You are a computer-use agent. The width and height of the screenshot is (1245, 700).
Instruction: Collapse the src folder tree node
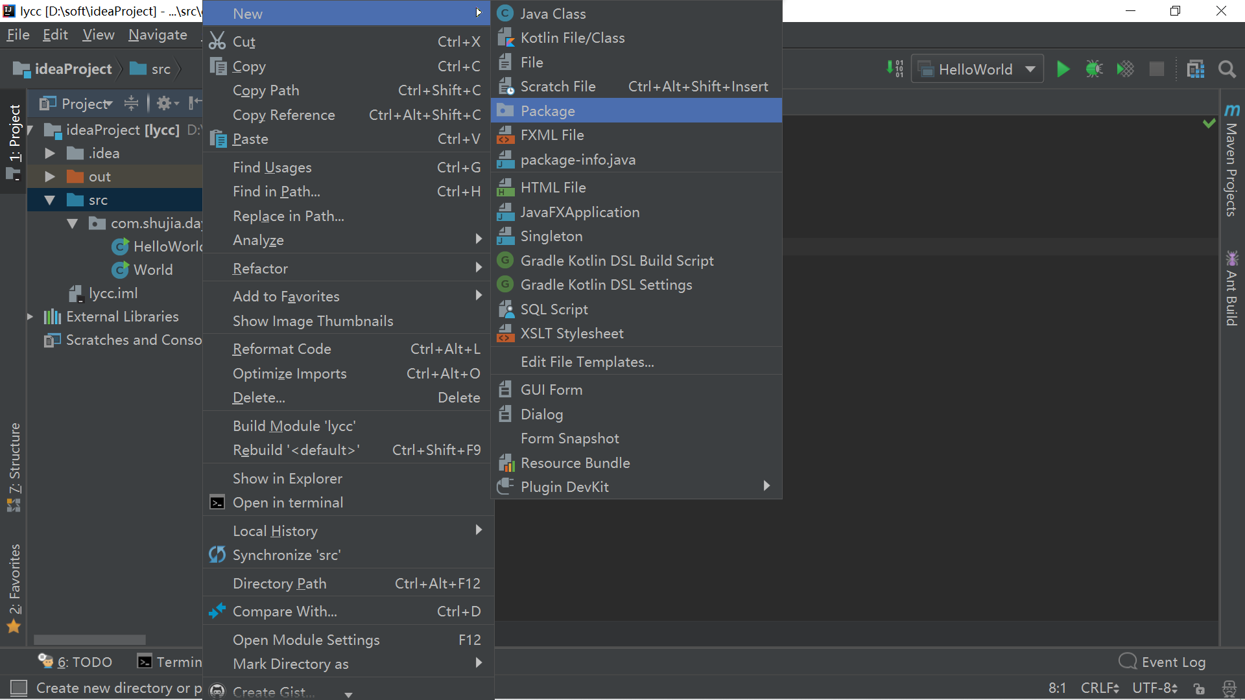coord(50,200)
